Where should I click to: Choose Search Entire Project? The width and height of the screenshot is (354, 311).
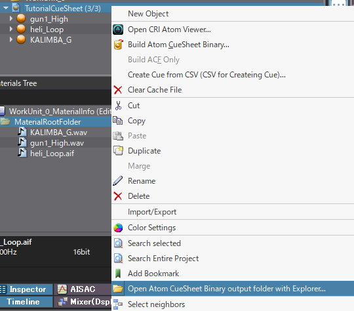coord(233,259)
